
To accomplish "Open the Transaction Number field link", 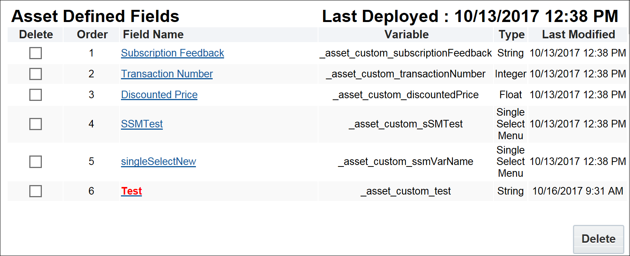I will [x=167, y=74].
